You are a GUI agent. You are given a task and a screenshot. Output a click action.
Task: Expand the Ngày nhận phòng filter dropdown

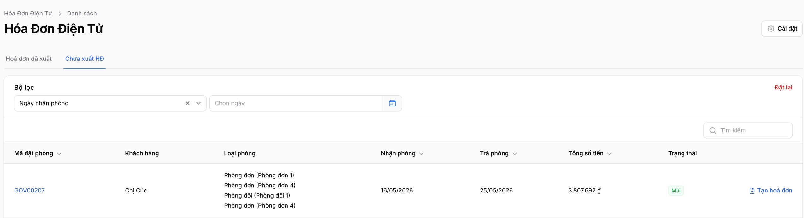click(198, 103)
